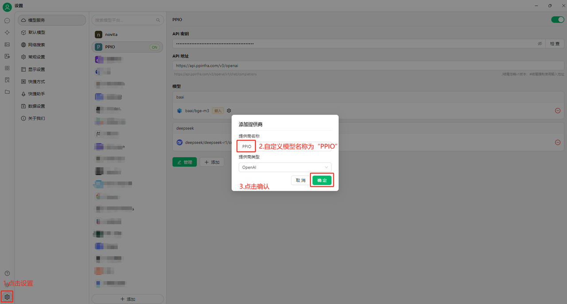Select the PPIO provider row

(x=128, y=47)
